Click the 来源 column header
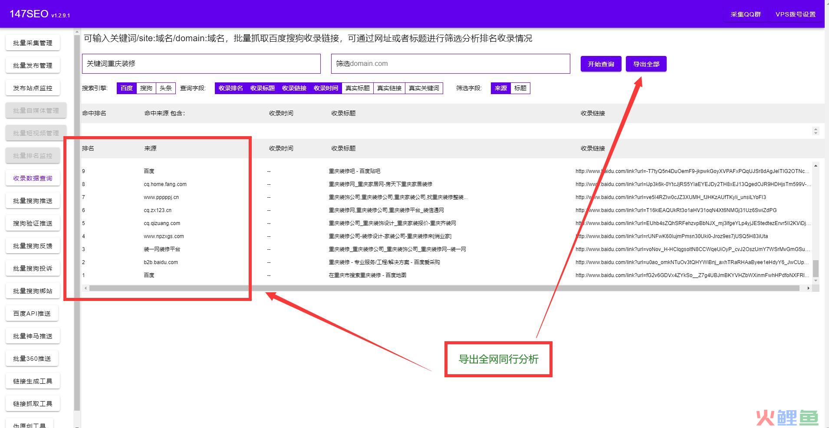This screenshot has height=428, width=829. (150, 148)
